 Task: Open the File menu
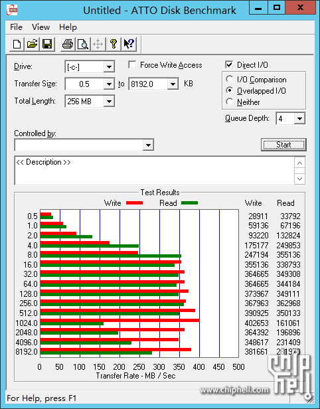tap(16, 27)
